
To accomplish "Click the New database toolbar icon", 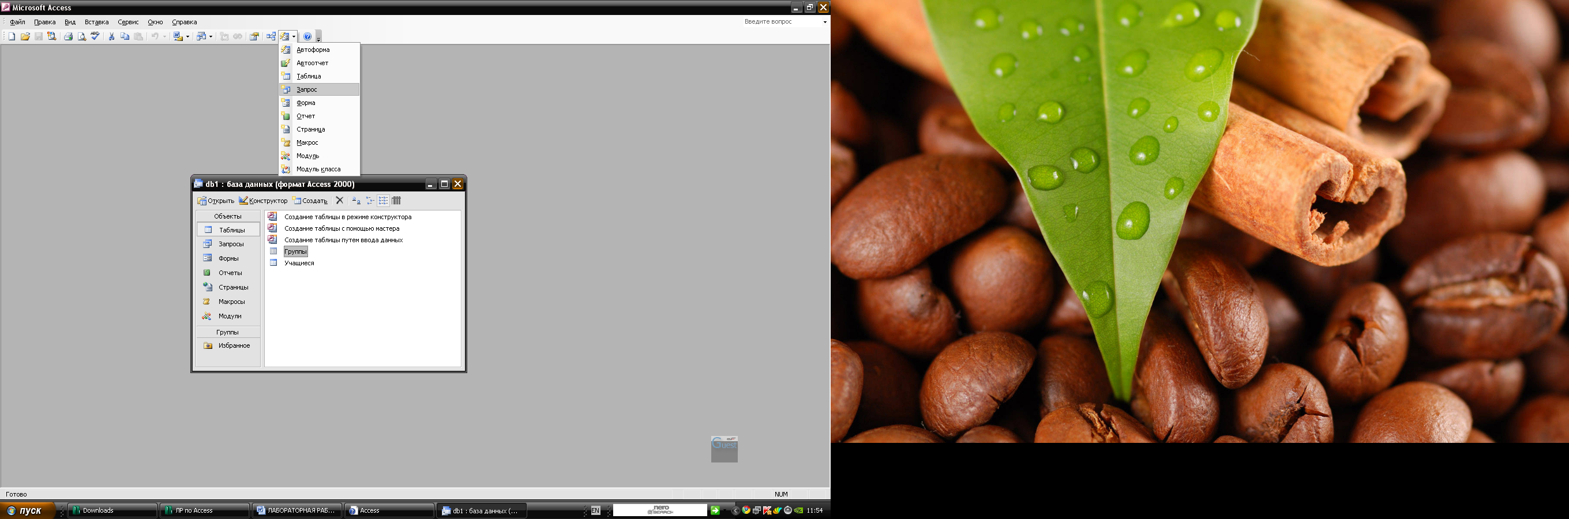I will pos(12,36).
